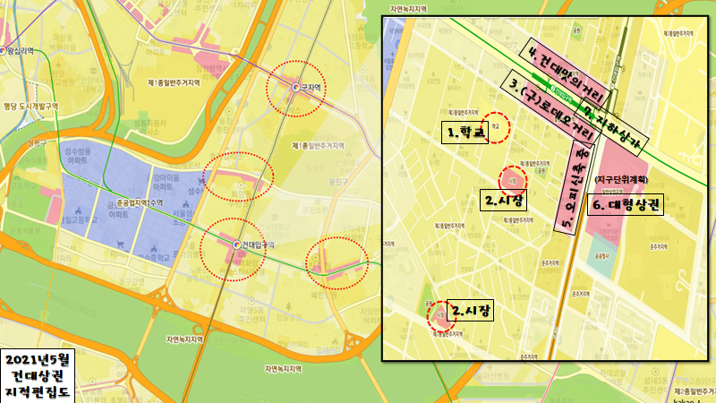Click the 행당 도시개발구역 label
Screen dimensions: 716x403
[31, 107]
